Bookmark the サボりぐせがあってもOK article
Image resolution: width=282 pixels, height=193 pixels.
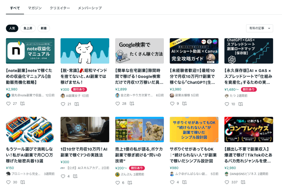(x=185, y=182)
